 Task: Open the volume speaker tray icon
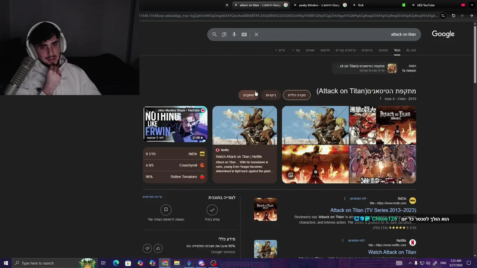coord(428,263)
